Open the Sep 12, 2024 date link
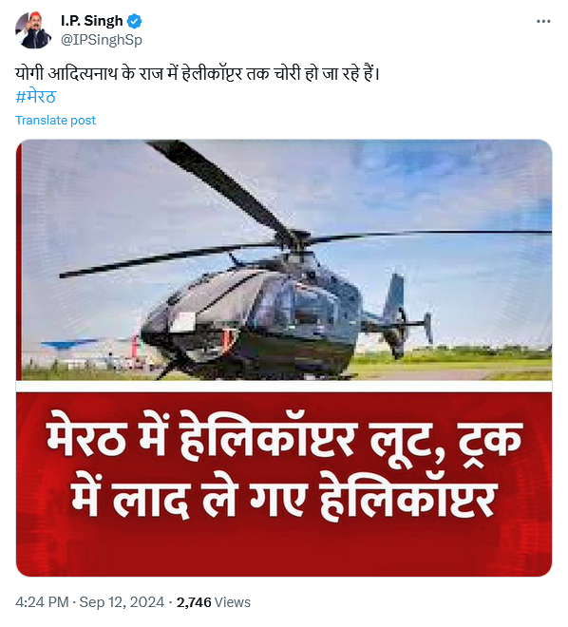568x627 pixels. coord(122,602)
